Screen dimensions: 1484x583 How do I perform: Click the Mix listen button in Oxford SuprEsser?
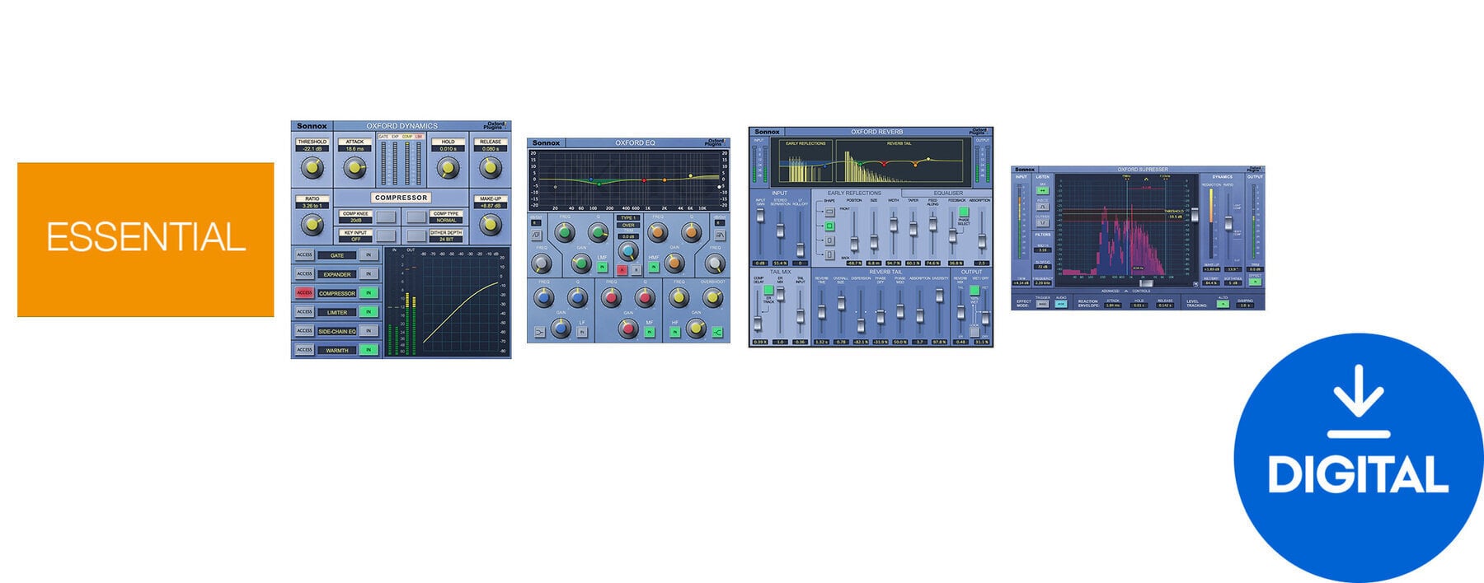tap(1042, 190)
